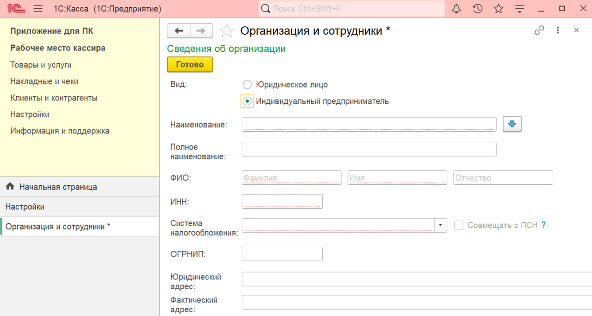The width and height of the screenshot is (592, 316).
Task: Click the Фамилия field
Action: pyautogui.click(x=291, y=177)
